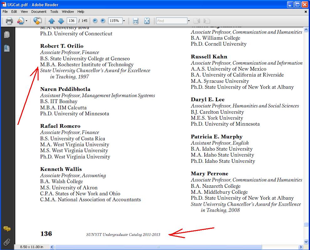Open the Document menu
Screen dimensions: 310x250
(39, 12)
